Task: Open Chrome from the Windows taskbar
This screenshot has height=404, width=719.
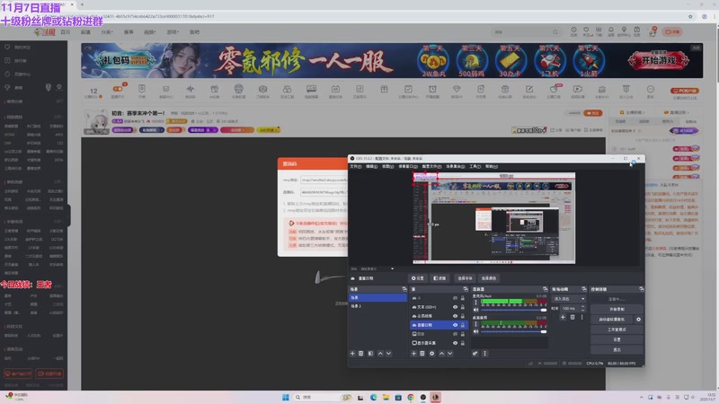Action: click(411, 397)
